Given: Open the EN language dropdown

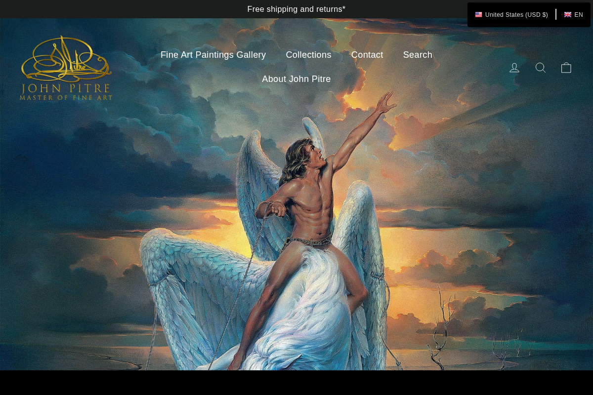Looking at the screenshot, I should click(x=574, y=14).
